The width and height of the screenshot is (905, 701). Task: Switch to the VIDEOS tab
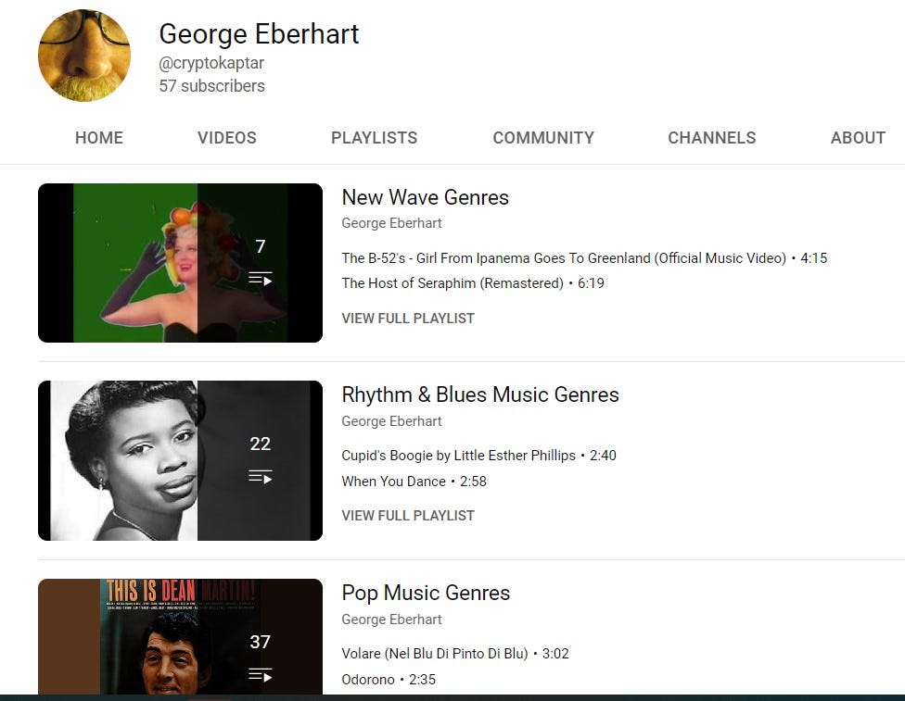(x=226, y=138)
